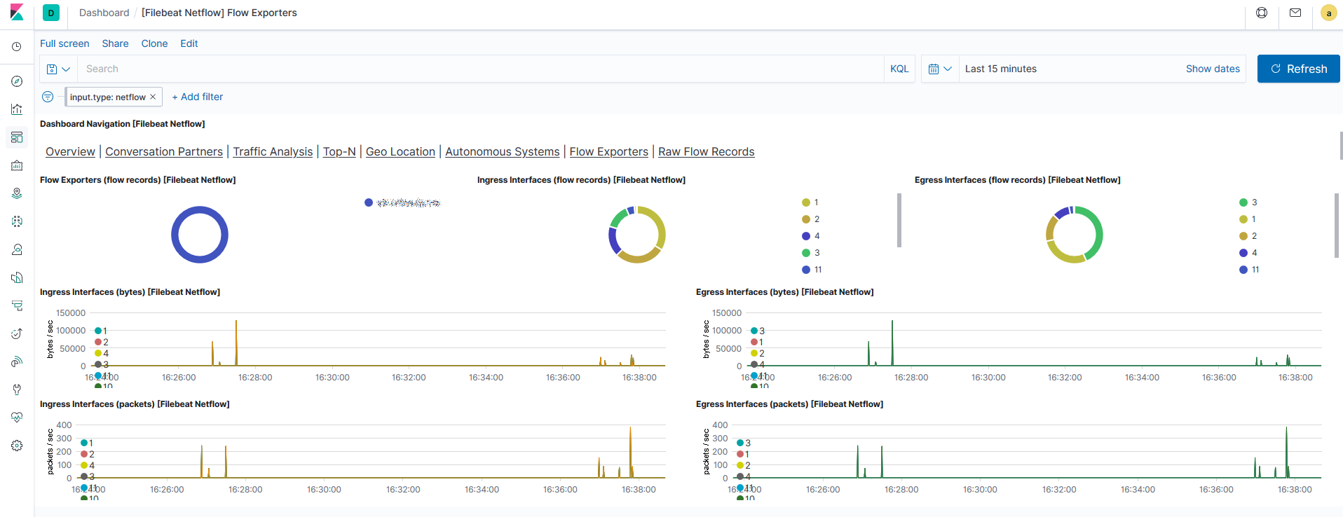1343x517 pixels.
Task: Click dashboard page vertical scrollbar
Action: (1341, 146)
